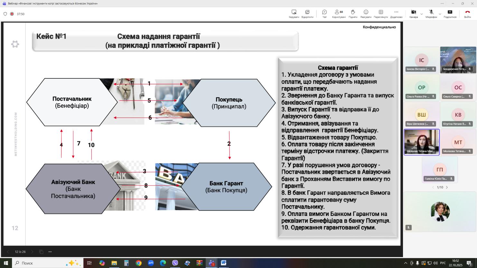Click the Керувати take control icon
This screenshot has width=477, height=268.
point(294,13)
